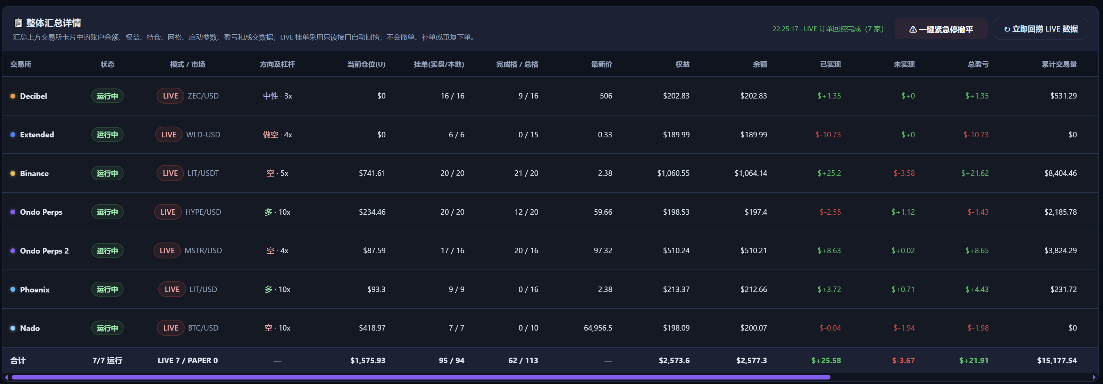Click the clipboard icon beside 整体汇总详情
This screenshot has width=1103, height=384.
click(x=18, y=23)
